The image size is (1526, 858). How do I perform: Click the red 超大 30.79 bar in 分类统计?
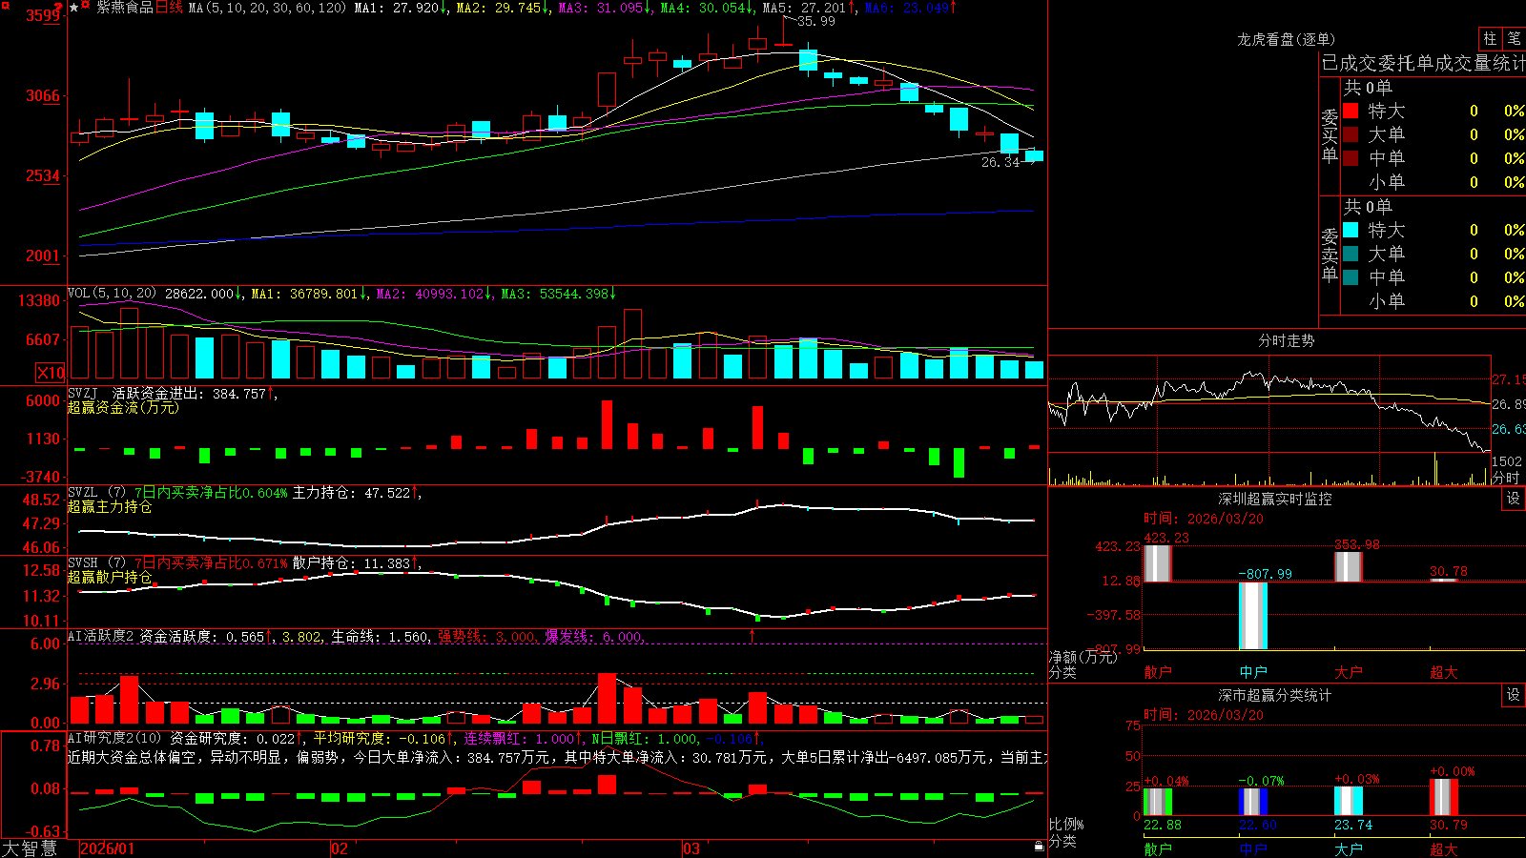click(1444, 797)
